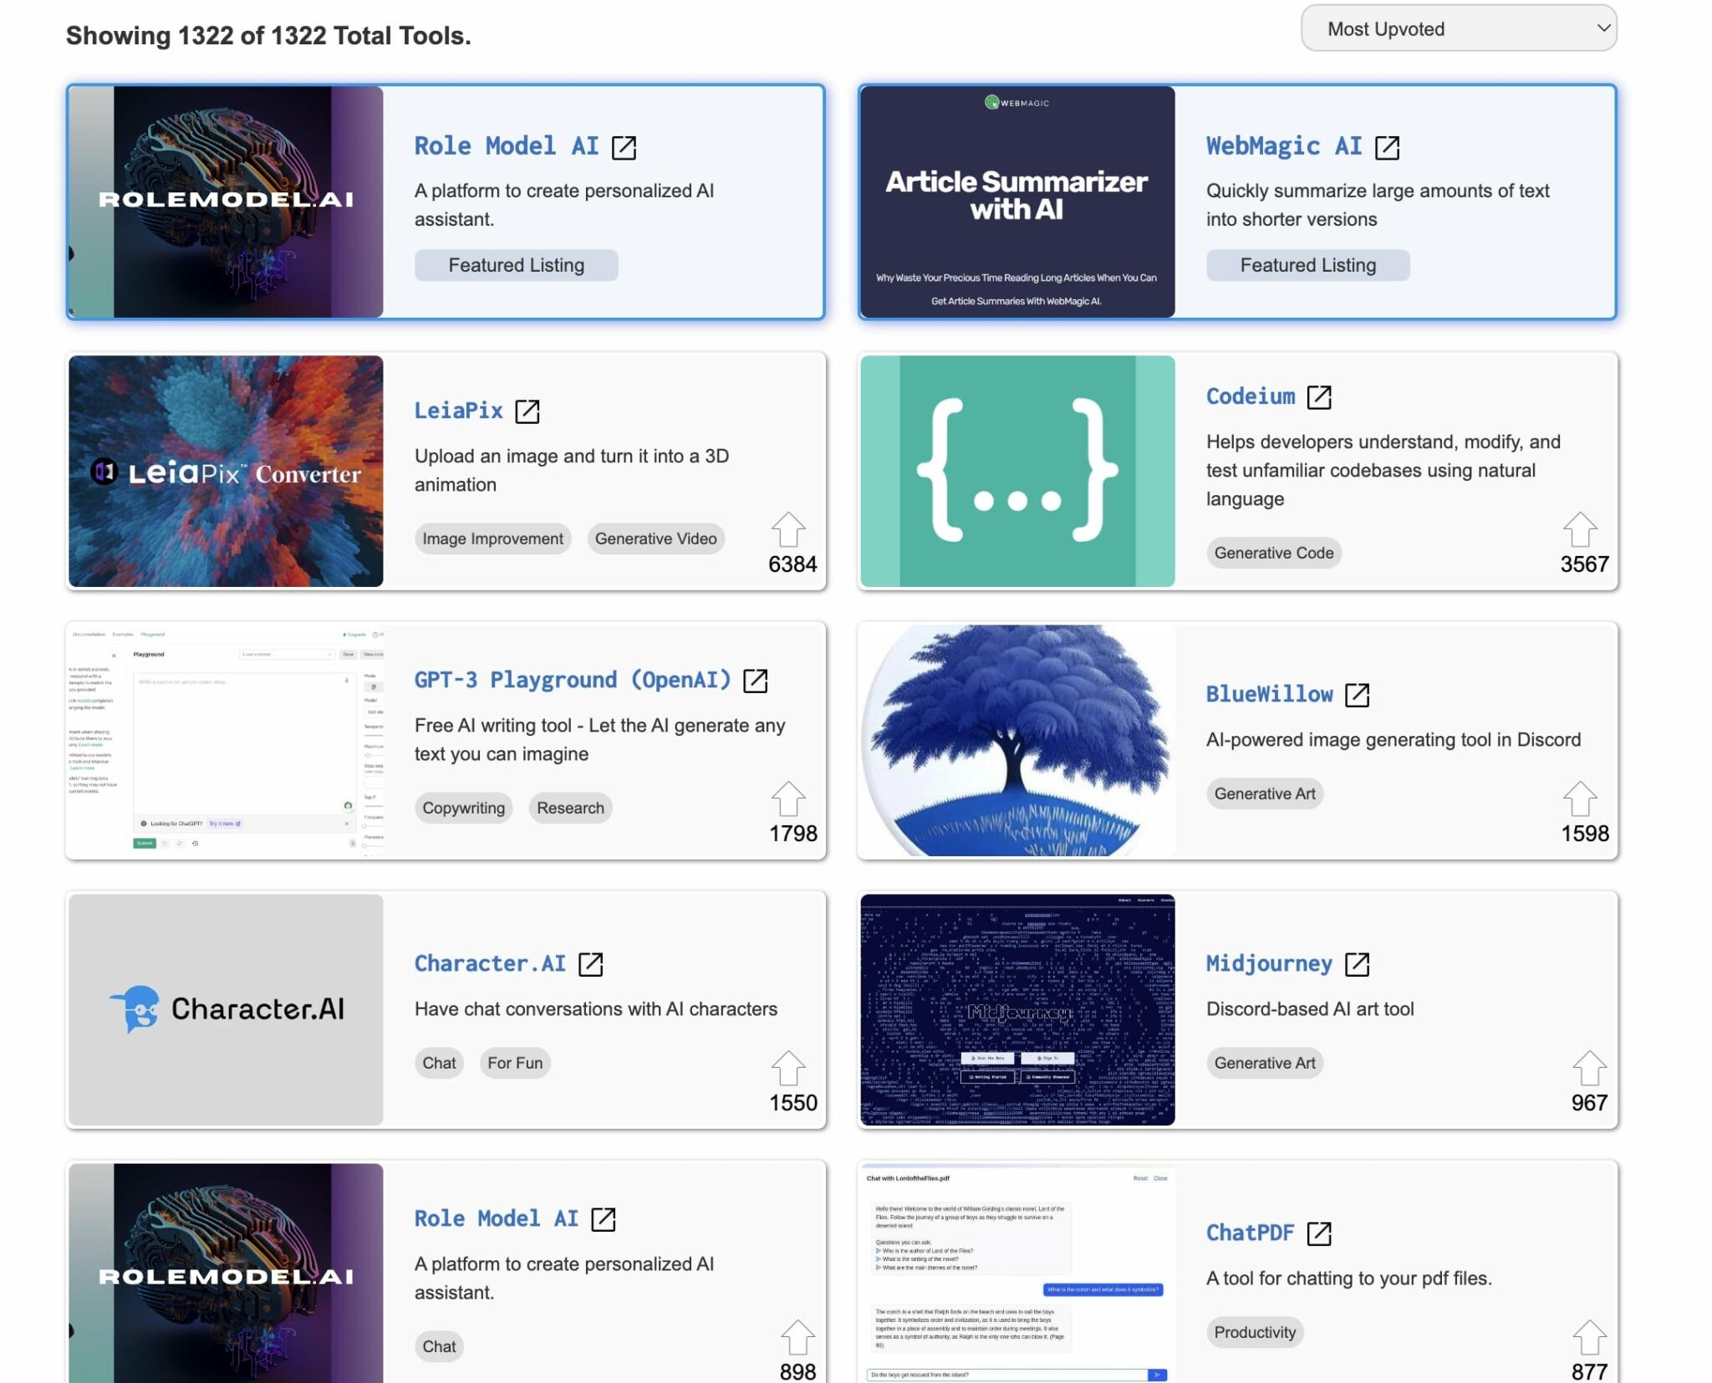The height and width of the screenshot is (1383, 1712).
Task: Select the Copywriting tag under GPT-3 Playground
Action: click(x=463, y=808)
